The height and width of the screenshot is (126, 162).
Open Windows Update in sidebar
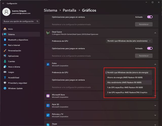pos(15,88)
